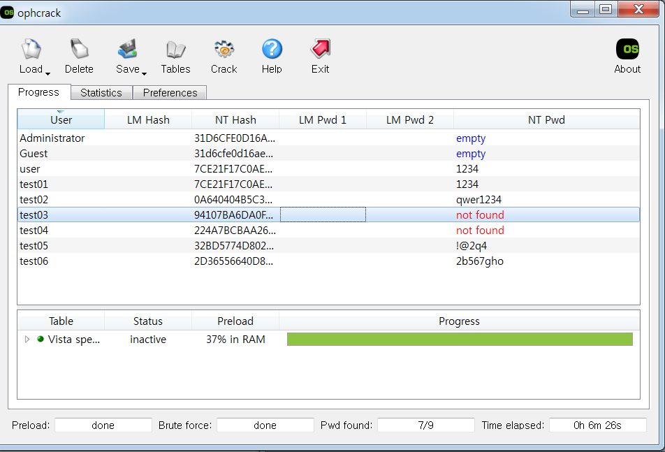Click NT hash 32BD5774D802...
665x452 pixels.
tap(233, 245)
